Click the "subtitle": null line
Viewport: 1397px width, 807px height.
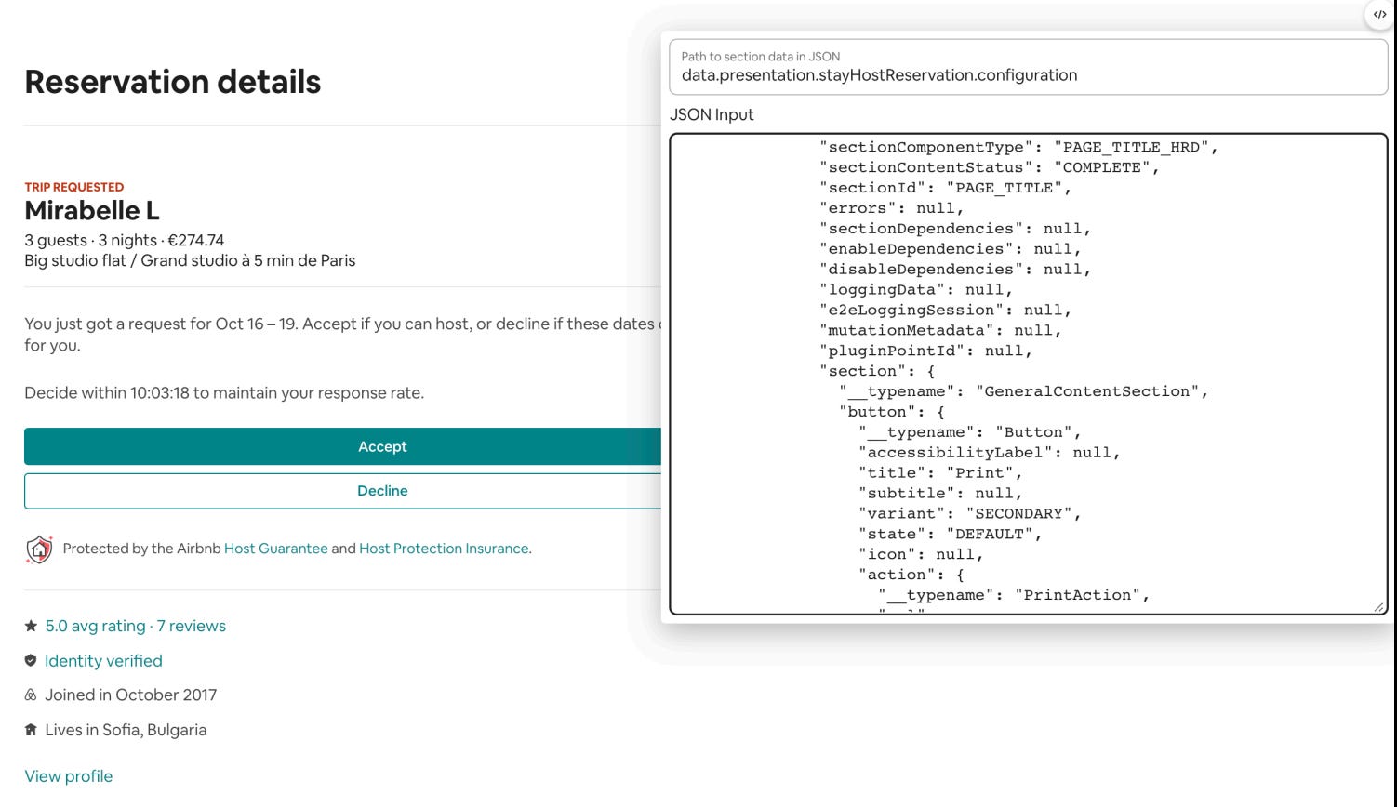coord(941,494)
